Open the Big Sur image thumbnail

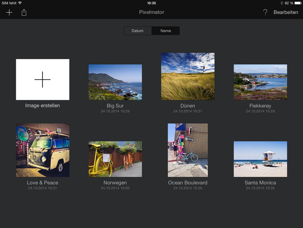pyautogui.click(x=115, y=82)
